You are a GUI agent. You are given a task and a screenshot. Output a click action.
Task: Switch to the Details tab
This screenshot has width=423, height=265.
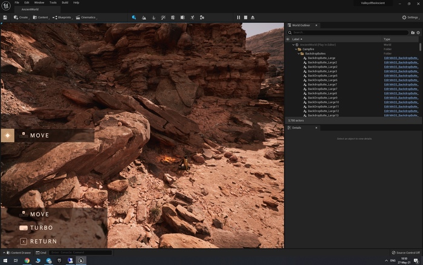point(296,128)
